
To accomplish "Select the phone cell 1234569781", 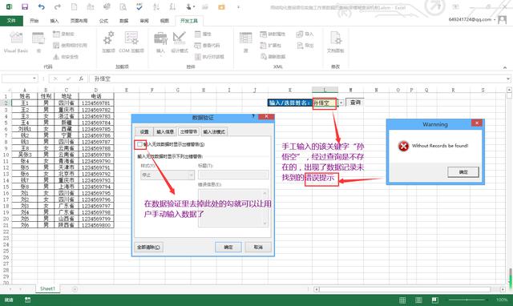I will coord(96,103).
